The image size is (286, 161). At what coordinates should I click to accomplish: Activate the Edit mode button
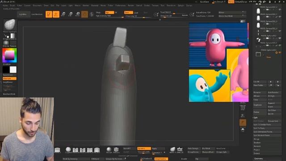point(49,14)
